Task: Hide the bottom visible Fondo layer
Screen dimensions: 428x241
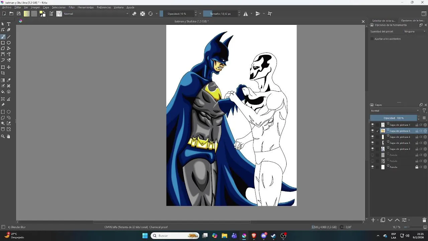Action: coord(372,167)
